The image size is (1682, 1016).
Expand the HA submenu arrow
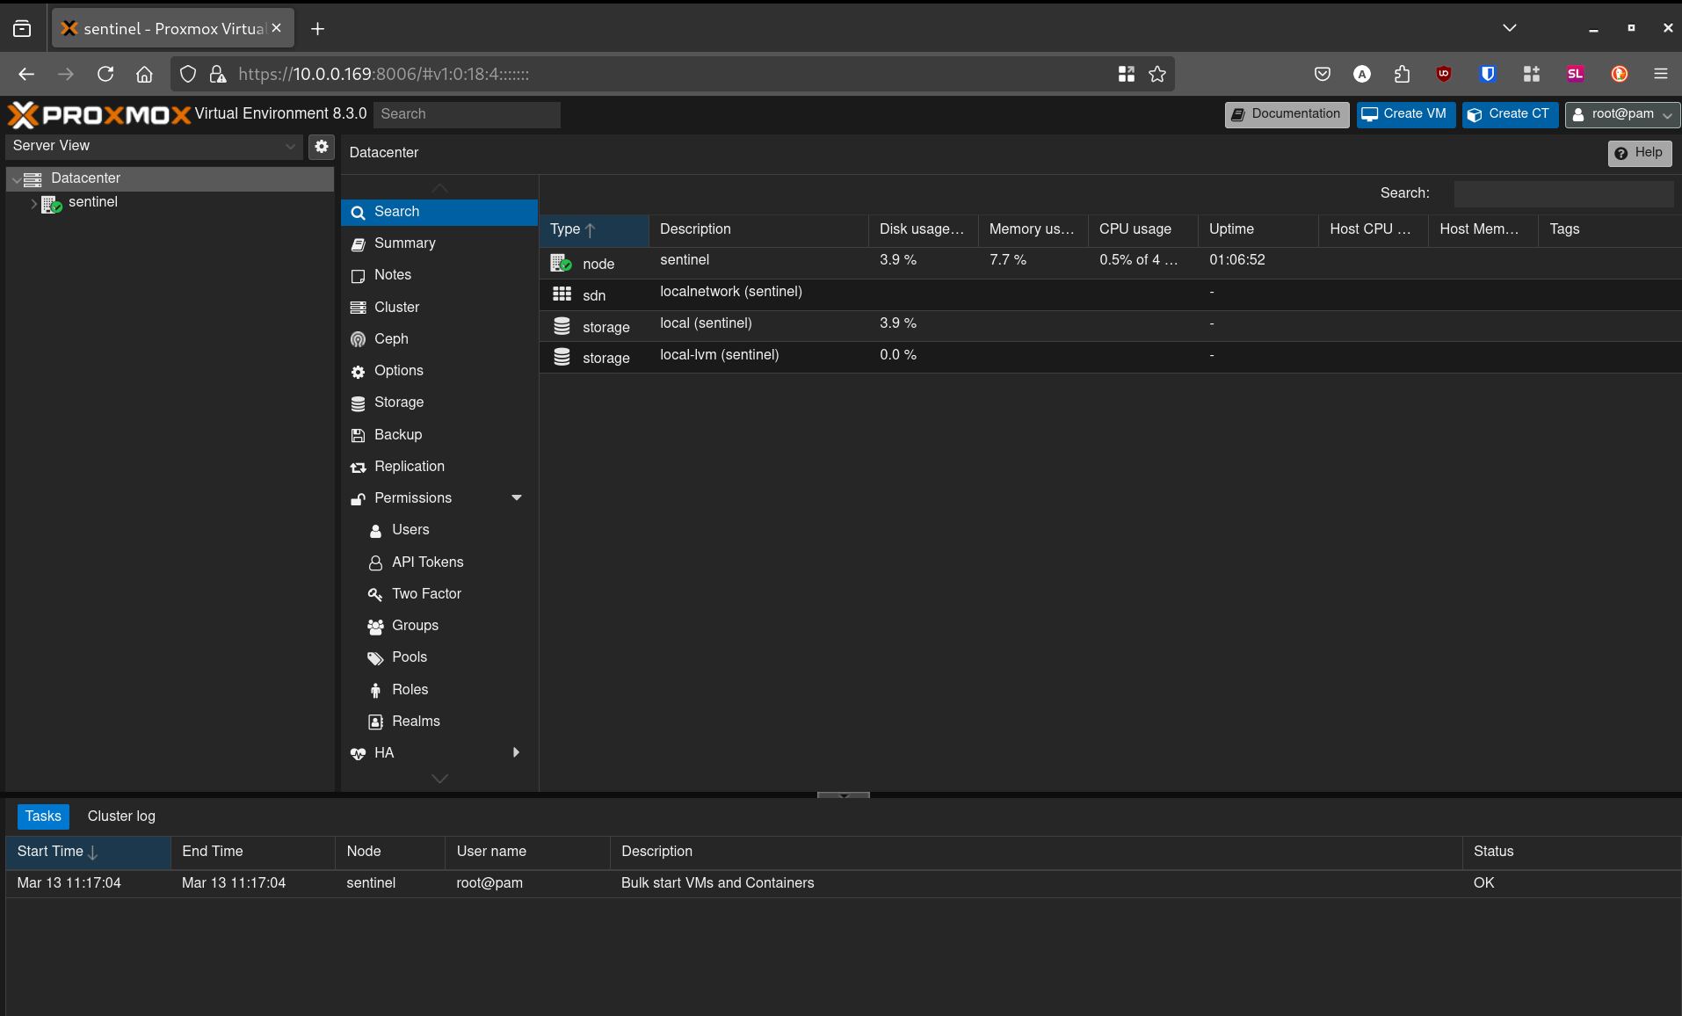516,752
